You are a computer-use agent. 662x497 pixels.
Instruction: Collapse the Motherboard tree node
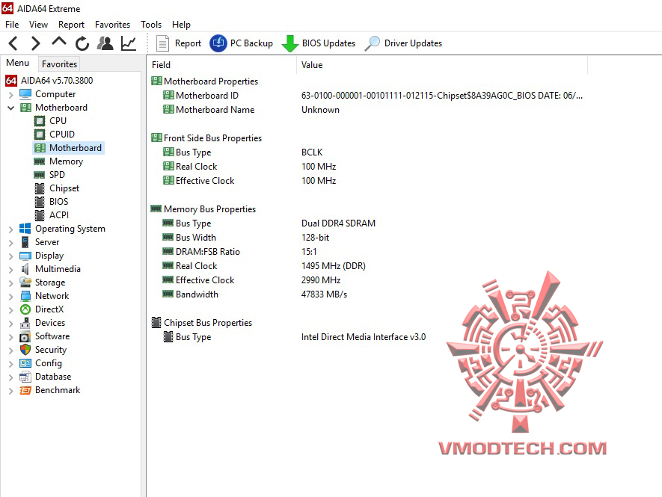point(10,108)
